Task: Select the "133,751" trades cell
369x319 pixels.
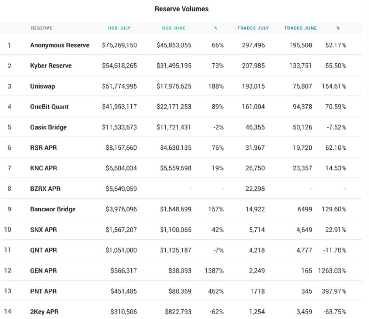Action: coord(300,66)
